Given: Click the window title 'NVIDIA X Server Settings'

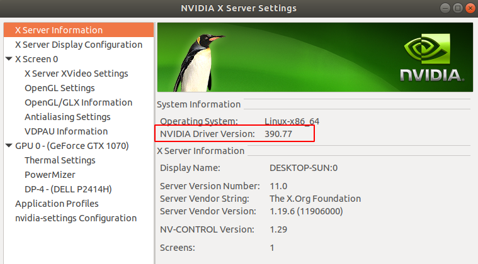Looking at the screenshot, I should tap(239, 8).
